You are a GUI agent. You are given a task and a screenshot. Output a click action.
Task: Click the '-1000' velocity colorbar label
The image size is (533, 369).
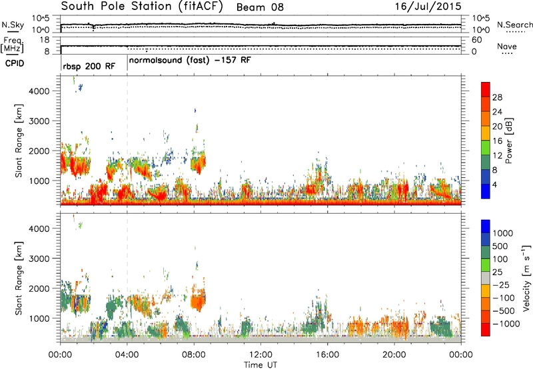tap(506, 324)
